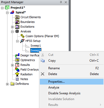Click the Sweep2 graph icon
Image resolution: width=104 pixels, height=108 pixels.
pos(27,50)
